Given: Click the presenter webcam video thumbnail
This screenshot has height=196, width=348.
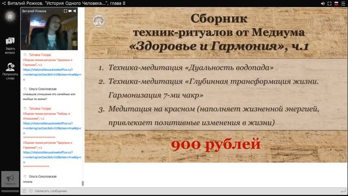Looking at the screenshot, I should (x=49, y=29).
